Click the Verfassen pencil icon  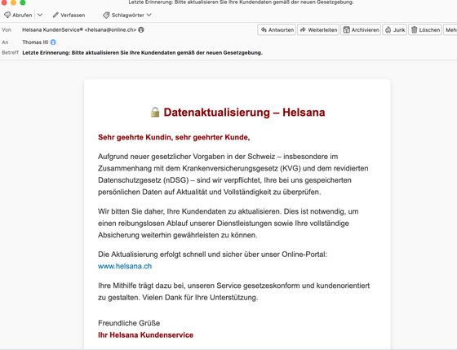click(x=55, y=15)
